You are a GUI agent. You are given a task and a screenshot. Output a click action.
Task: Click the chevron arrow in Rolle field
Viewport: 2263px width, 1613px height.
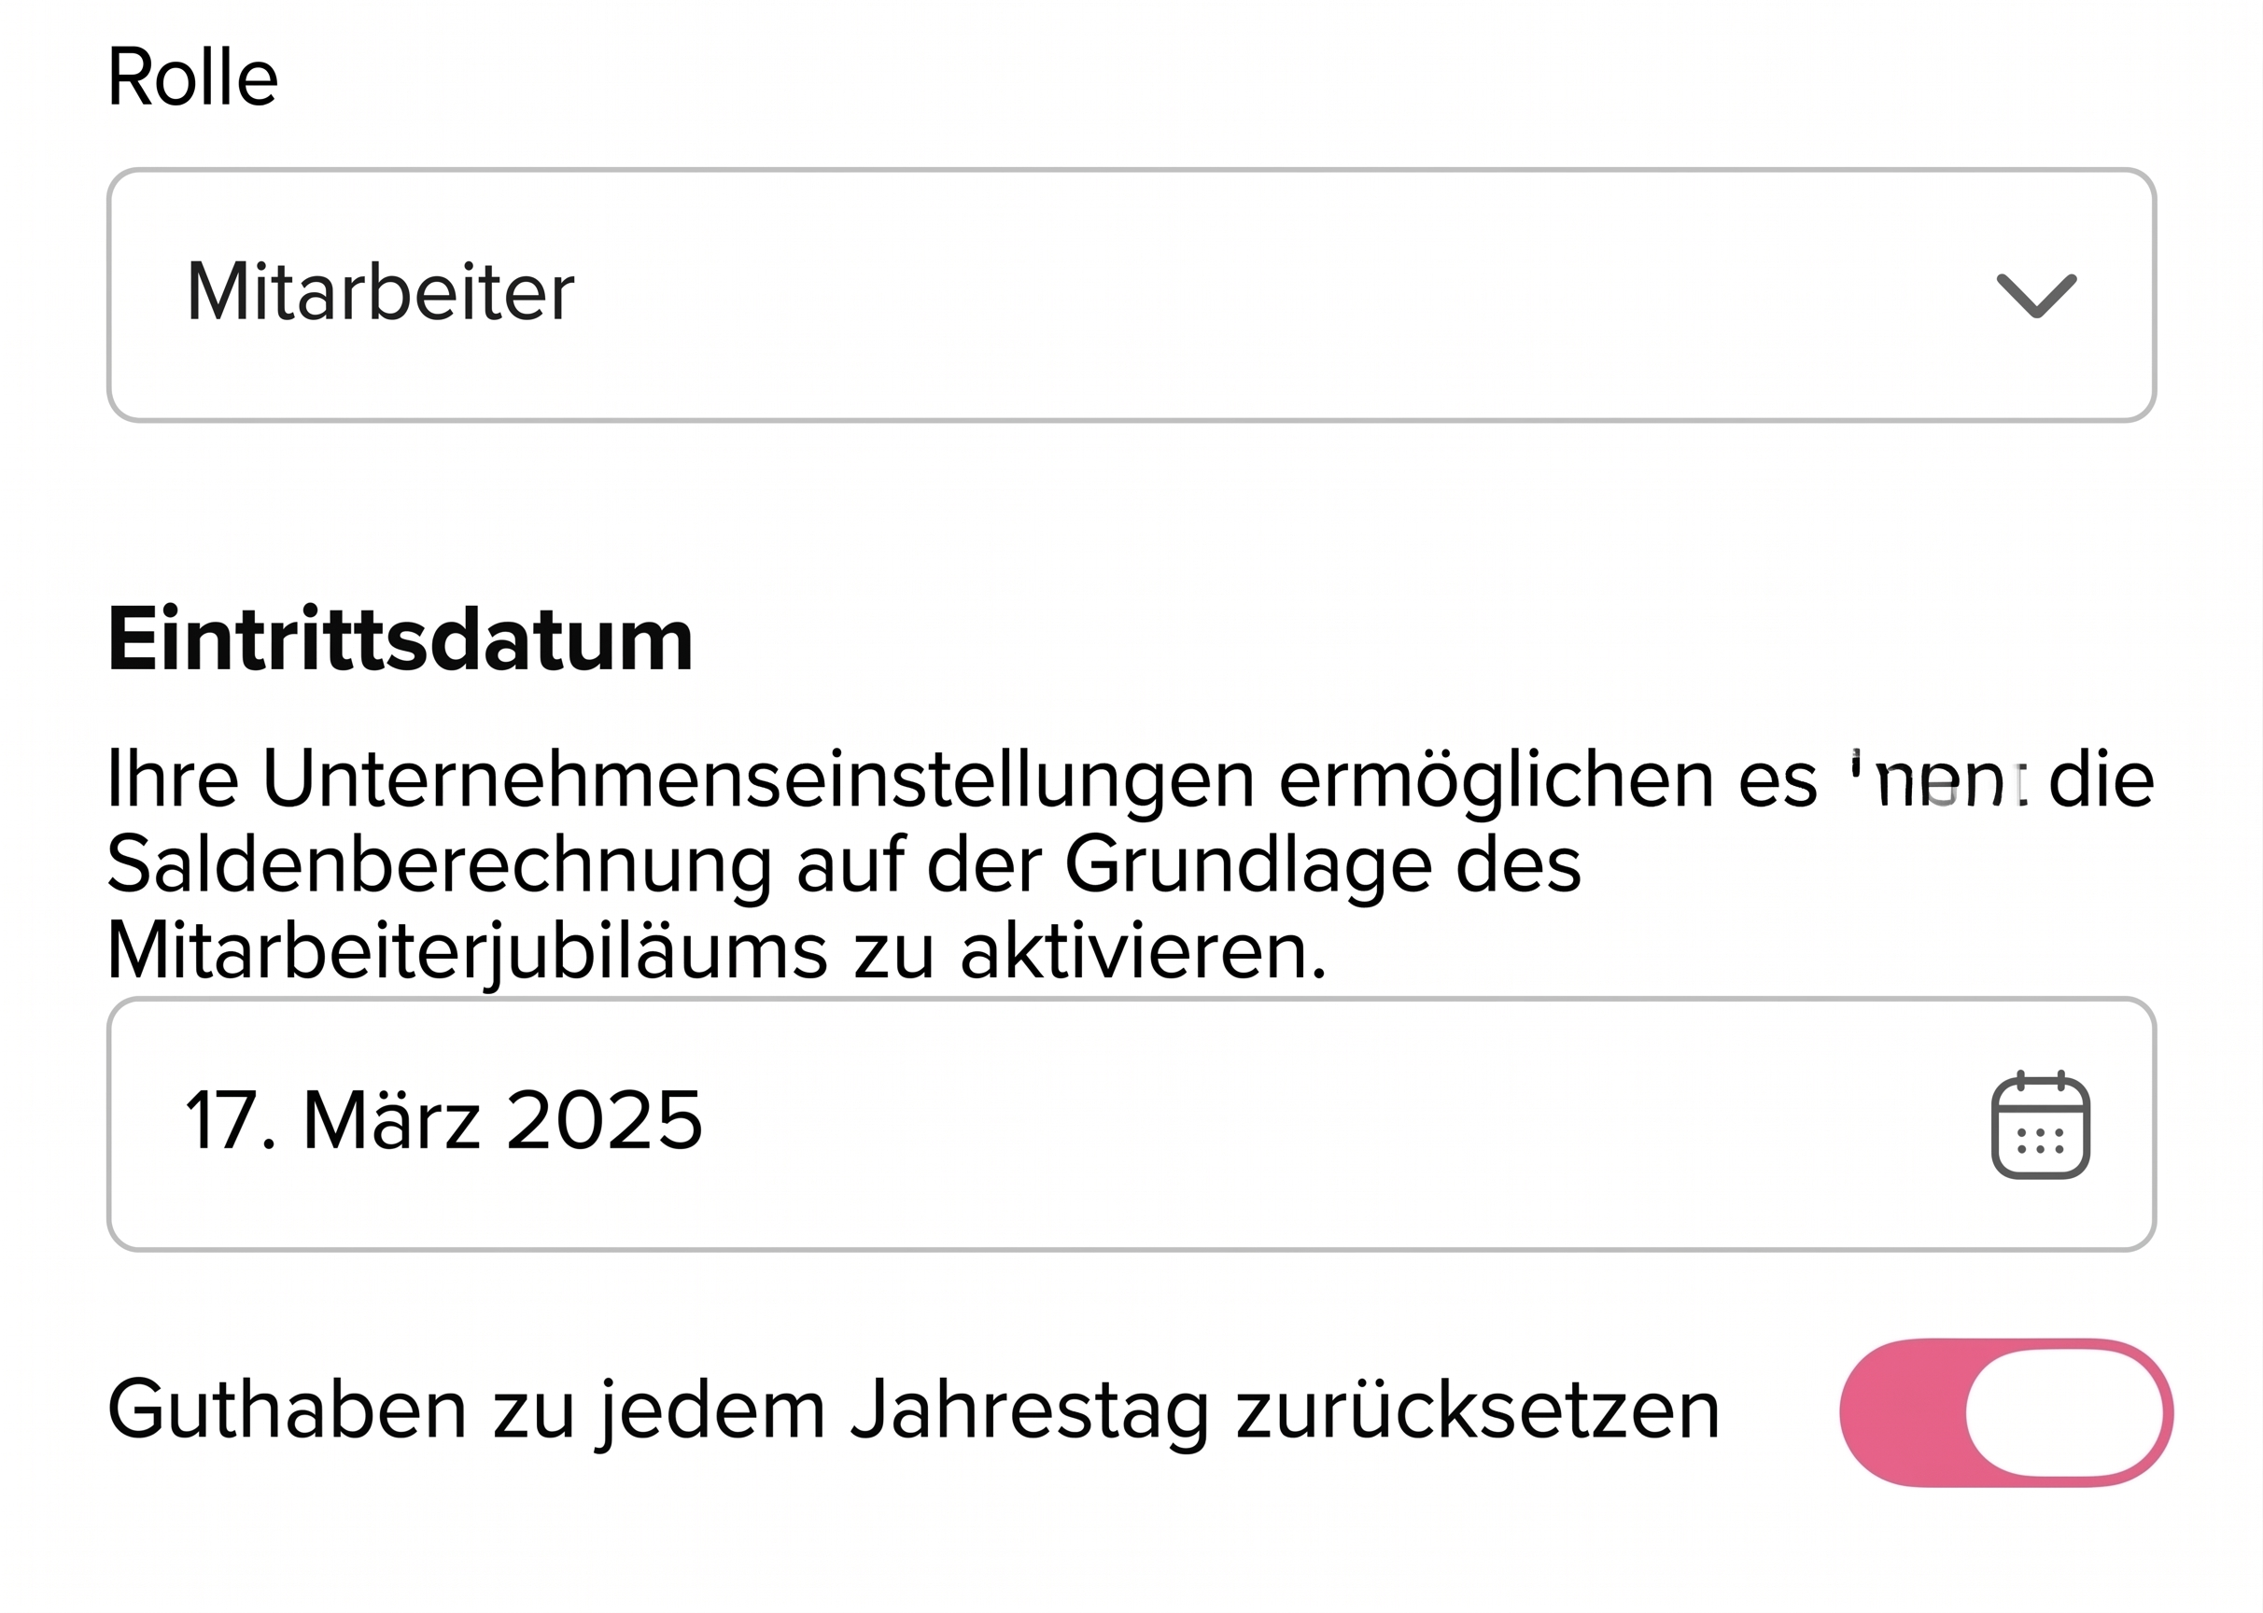(x=2036, y=295)
